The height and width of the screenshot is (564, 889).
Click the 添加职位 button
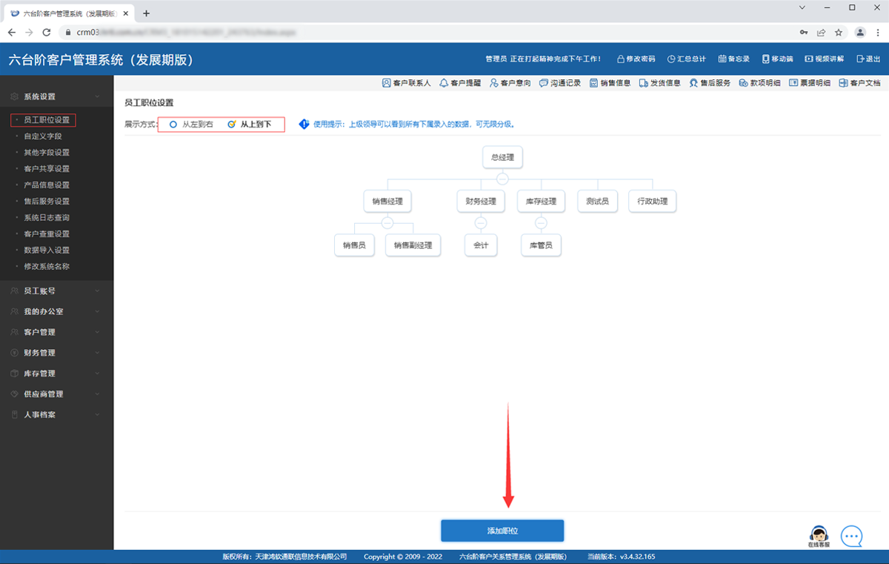[x=502, y=531]
